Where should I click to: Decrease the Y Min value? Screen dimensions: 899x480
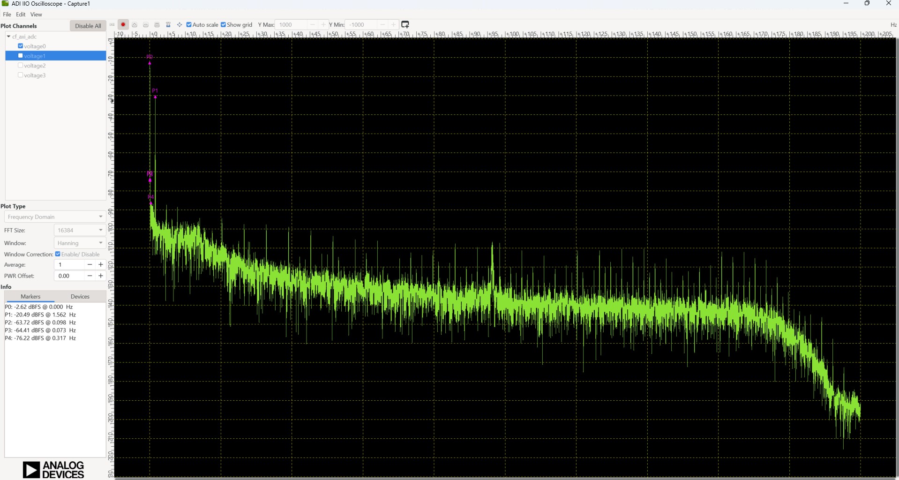[x=383, y=25]
